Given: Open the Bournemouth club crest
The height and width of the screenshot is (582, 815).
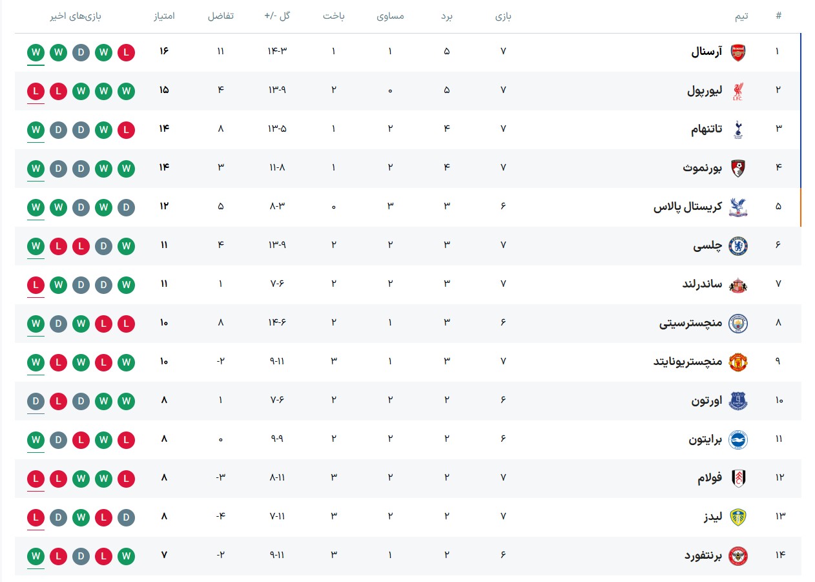Looking at the screenshot, I should (x=738, y=168).
